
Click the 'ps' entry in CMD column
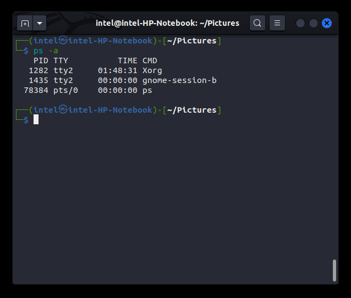[147, 91]
